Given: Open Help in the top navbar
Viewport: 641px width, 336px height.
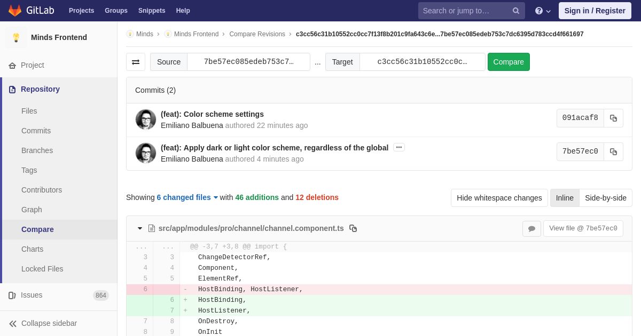Looking at the screenshot, I should pos(183,11).
